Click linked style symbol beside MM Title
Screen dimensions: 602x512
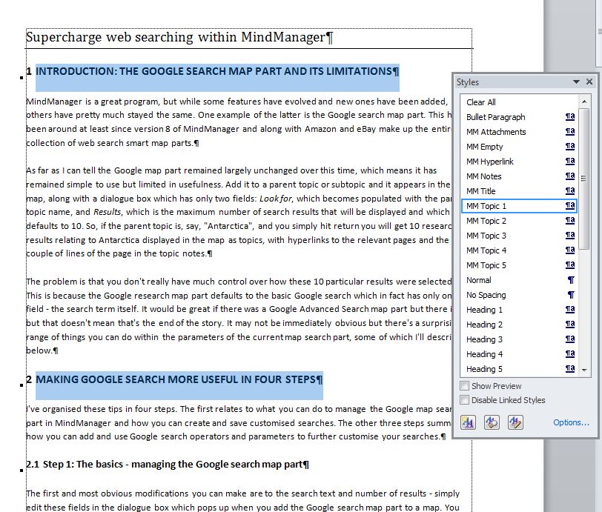[x=570, y=191]
